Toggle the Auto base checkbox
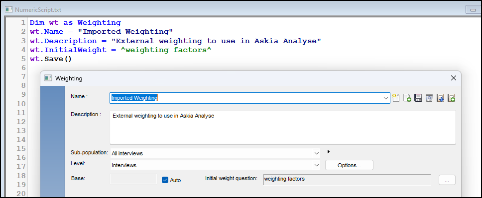This screenshot has height=198, width=482. (x=165, y=180)
